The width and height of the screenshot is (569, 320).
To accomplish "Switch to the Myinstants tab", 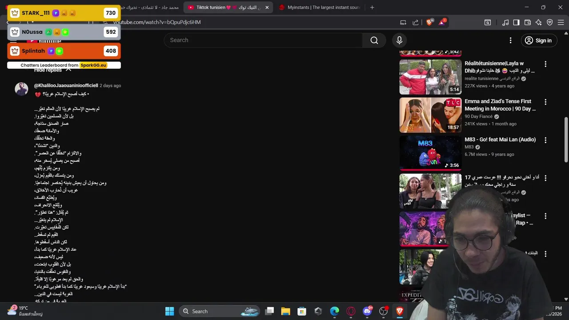I will pos(320,8).
